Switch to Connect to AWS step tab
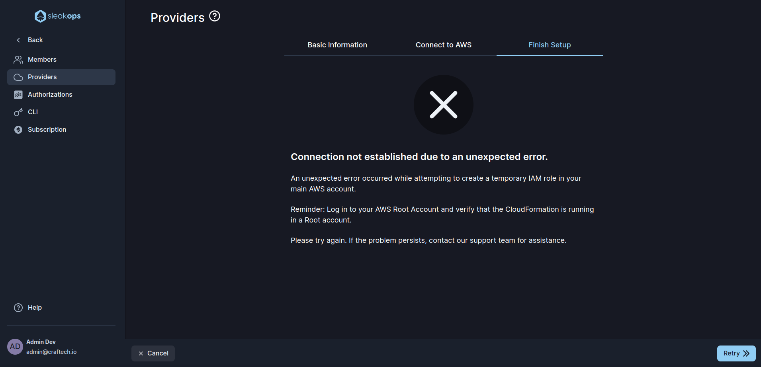761x367 pixels. (x=444, y=45)
